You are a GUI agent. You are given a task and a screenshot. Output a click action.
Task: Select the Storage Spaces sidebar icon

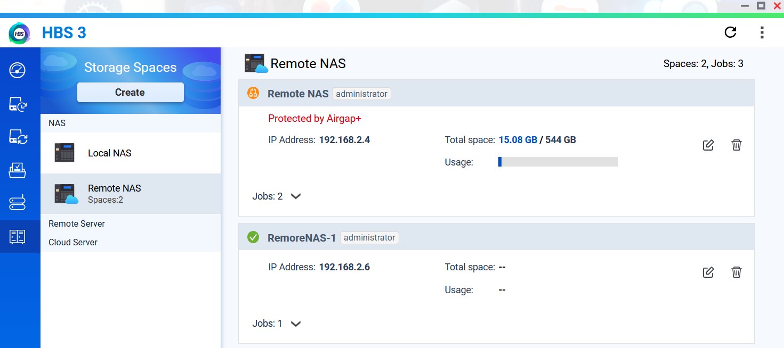coord(18,237)
